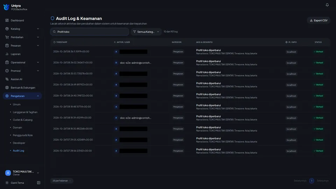Image resolution: width=336 pixels, height=189 pixels.
Task: Expand the Operasional menu chevron
Action: 38,62
